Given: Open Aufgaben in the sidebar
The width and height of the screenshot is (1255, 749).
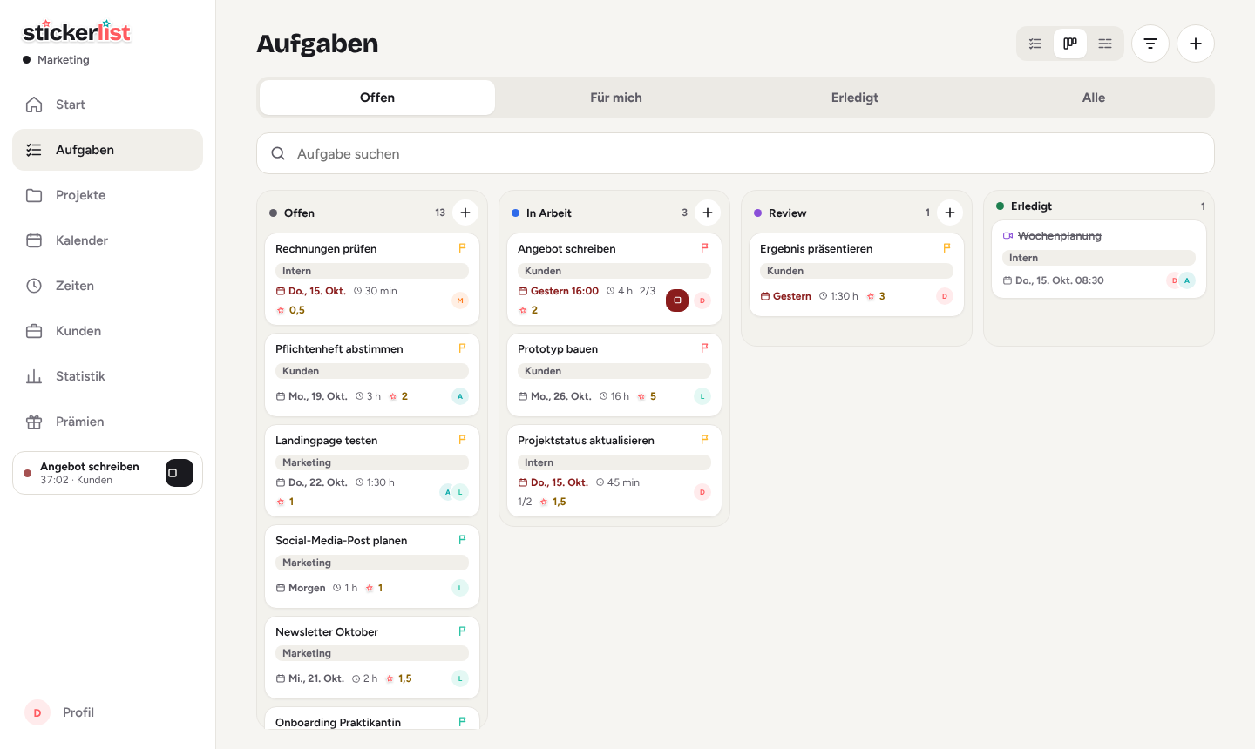Looking at the screenshot, I should (107, 150).
